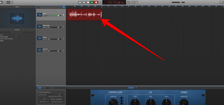This screenshot has width=224, height=105.
Task: Switch to the Master tab
Action: point(45,88)
